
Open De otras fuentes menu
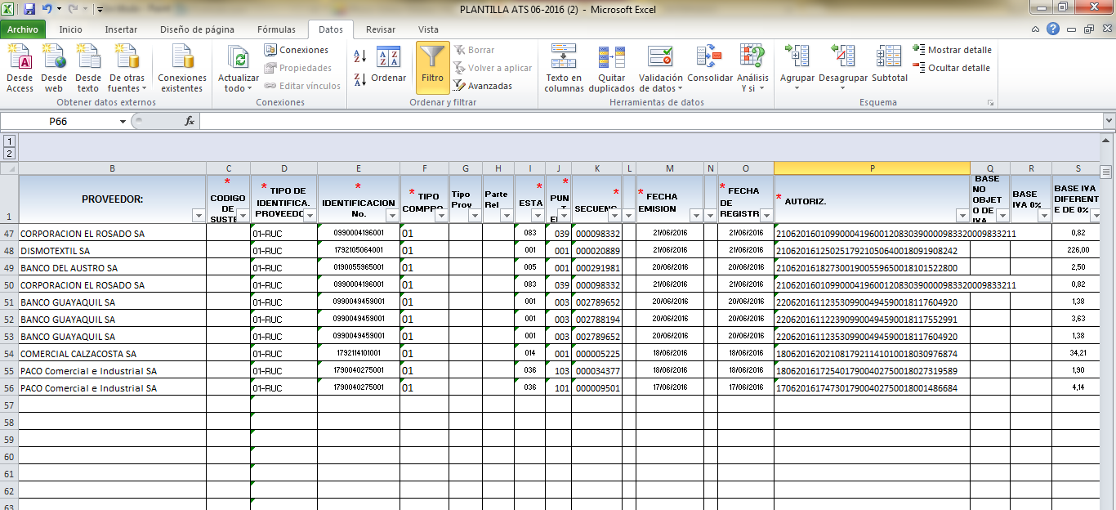pos(127,67)
